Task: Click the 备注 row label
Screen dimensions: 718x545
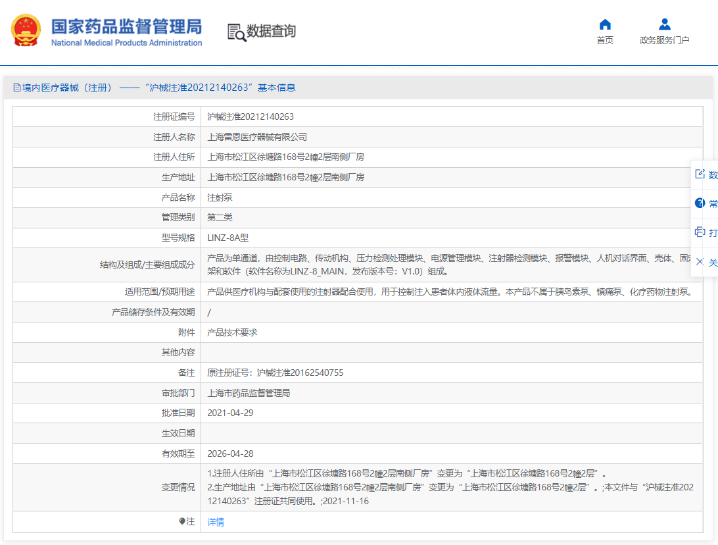Action: tap(186, 373)
